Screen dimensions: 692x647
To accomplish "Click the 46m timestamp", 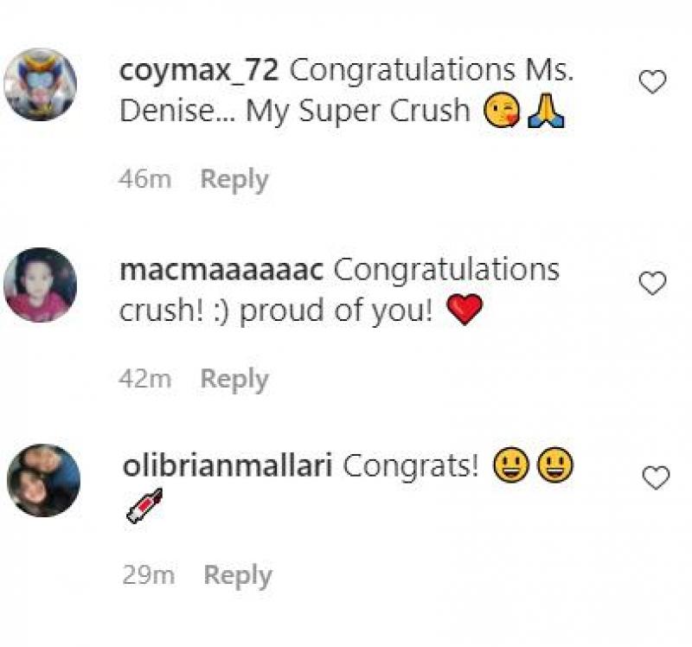I will click(x=146, y=180).
